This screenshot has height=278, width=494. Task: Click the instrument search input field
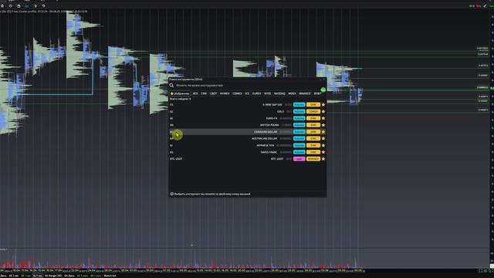pyautogui.click(x=247, y=86)
